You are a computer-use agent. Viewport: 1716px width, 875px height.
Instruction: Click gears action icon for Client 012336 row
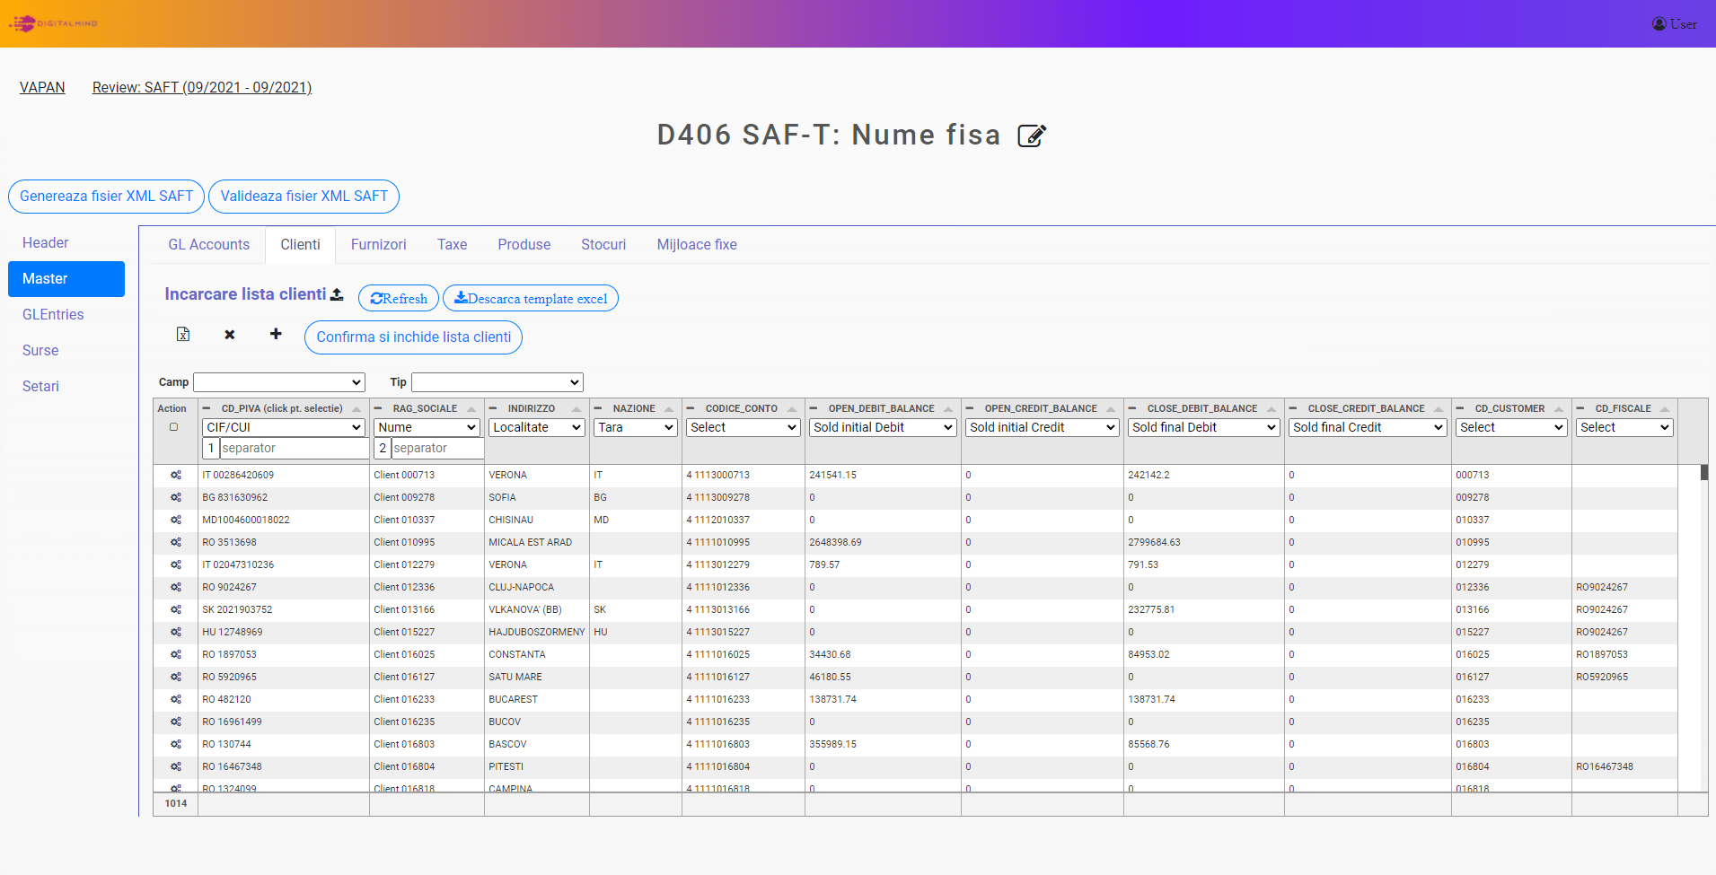click(176, 587)
